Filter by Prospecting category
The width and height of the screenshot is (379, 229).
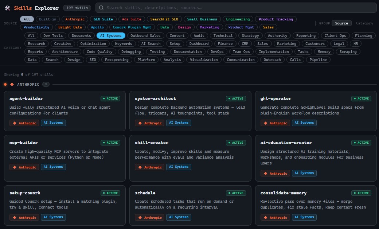(x=117, y=59)
